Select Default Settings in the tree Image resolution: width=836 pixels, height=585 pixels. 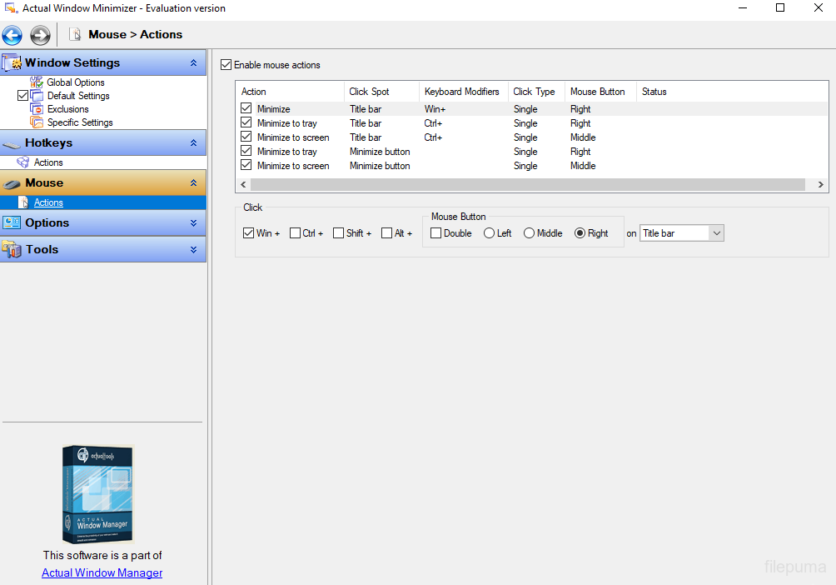click(77, 96)
